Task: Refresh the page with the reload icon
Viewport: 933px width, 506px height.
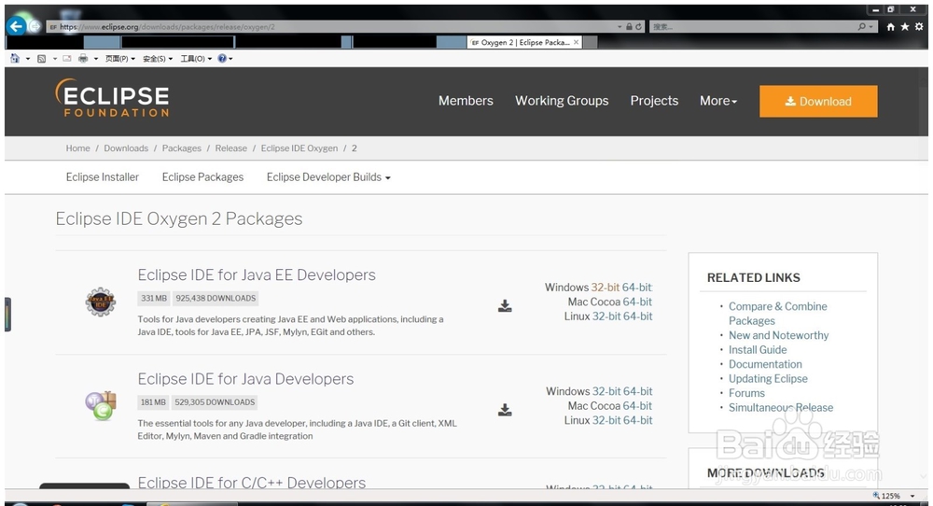Action: pyautogui.click(x=638, y=27)
